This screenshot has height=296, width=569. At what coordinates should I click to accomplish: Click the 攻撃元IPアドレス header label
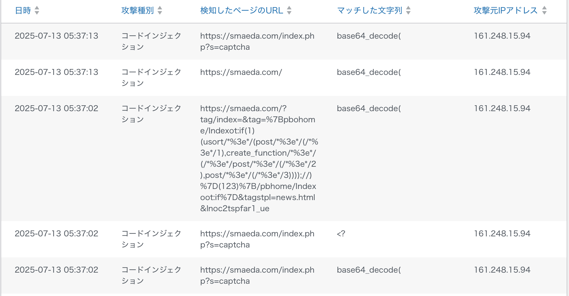click(x=506, y=11)
